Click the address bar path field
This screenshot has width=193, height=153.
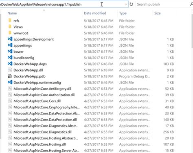click(x=64, y=4)
